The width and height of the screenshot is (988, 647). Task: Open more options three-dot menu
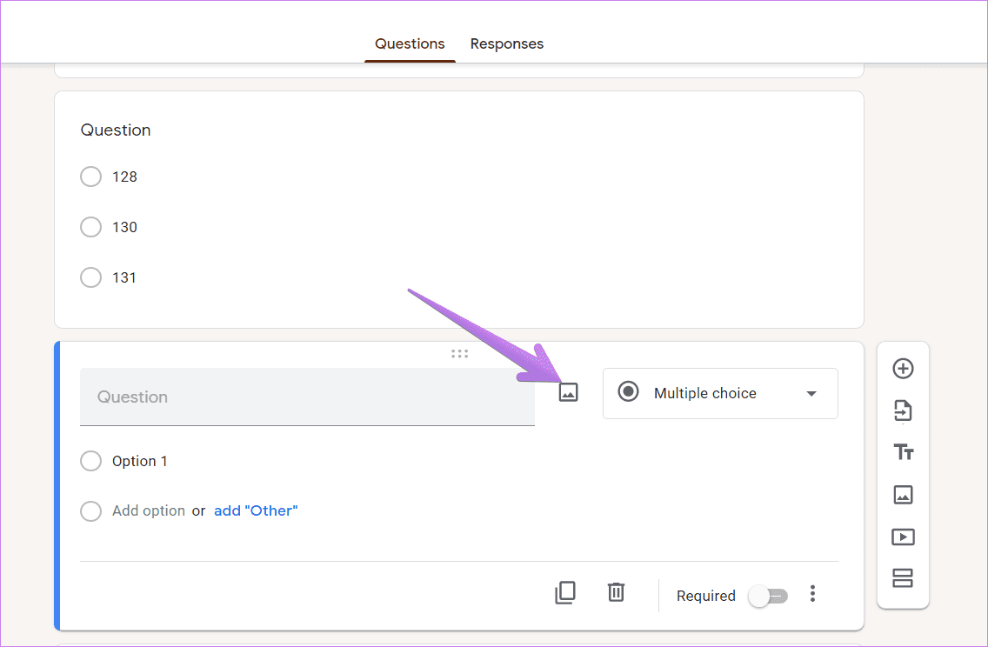click(813, 593)
